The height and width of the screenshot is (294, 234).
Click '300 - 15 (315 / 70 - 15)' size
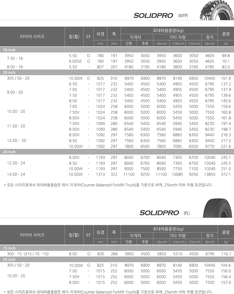coord(28,254)
